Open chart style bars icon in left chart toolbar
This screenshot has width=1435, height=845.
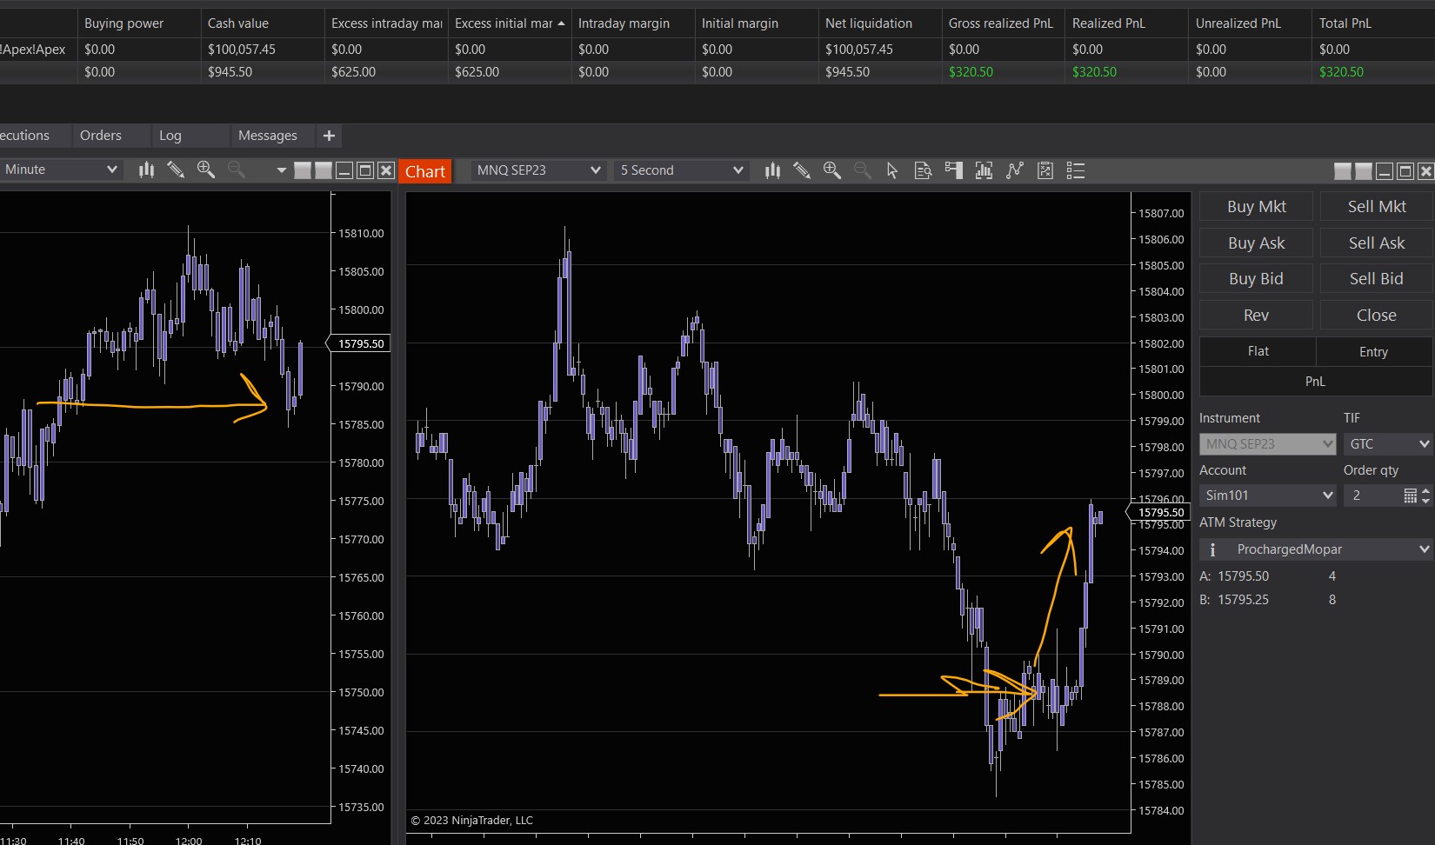tap(146, 170)
